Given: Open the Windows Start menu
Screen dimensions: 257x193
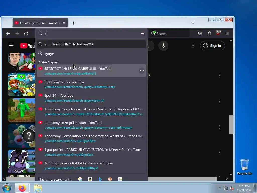Looking at the screenshot, I should click(x=7, y=188).
